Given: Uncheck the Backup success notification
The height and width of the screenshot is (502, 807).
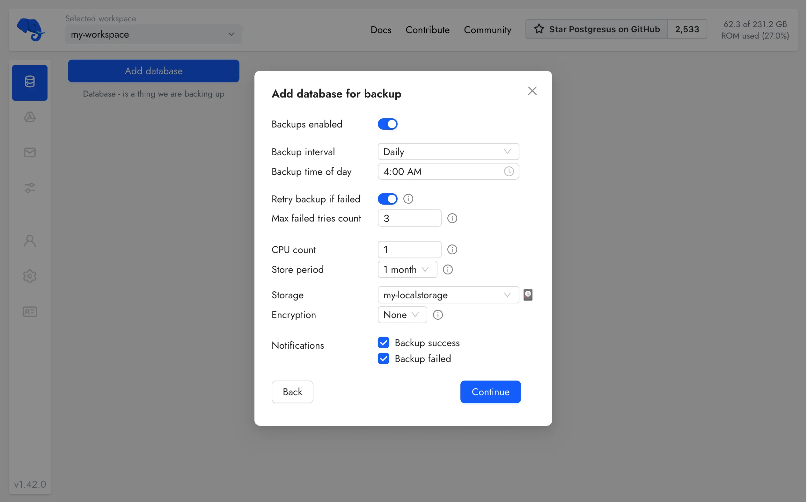Looking at the screenshot, I should (384, 342).
